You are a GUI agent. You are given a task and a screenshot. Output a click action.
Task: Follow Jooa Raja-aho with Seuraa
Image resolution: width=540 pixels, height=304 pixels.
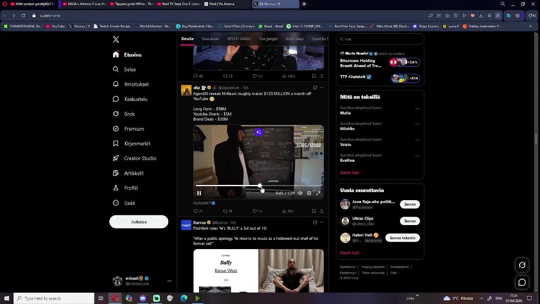tap(410, 204)
